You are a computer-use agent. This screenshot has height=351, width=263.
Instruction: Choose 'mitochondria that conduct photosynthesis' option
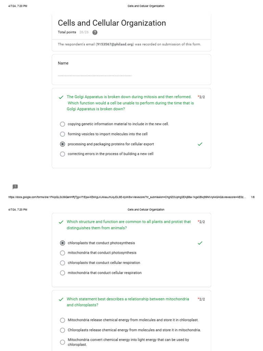62,253
